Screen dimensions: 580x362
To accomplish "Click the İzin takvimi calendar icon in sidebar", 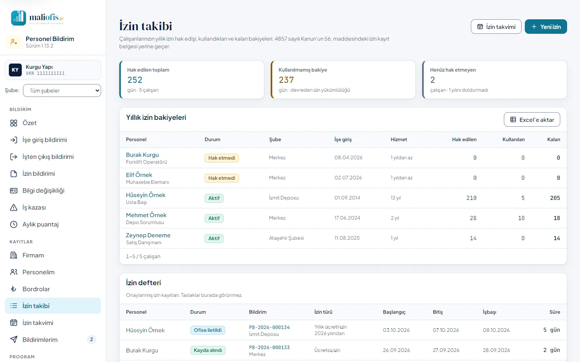I will pyautogui.click(x=14, y=323).
